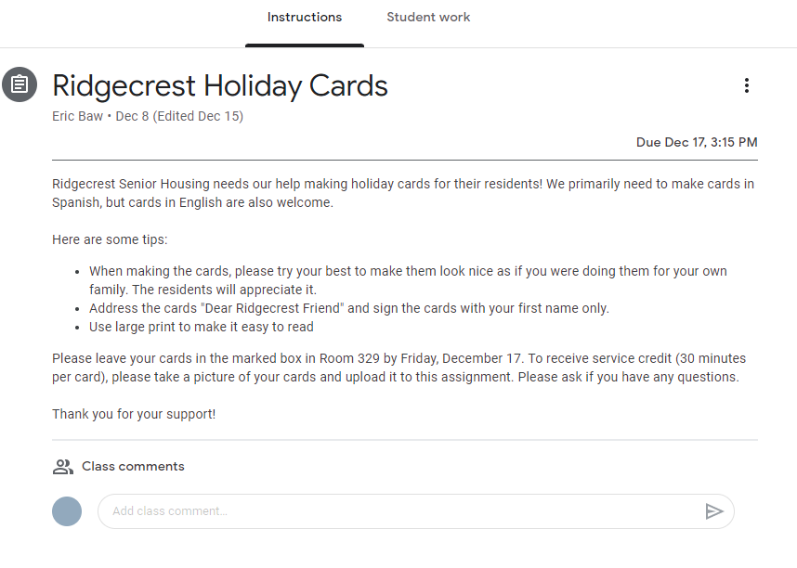Click the paragraph starting Ridgecrest Senior Housing needs
Screen dimensions: 797x568
[x=403, y=193]
